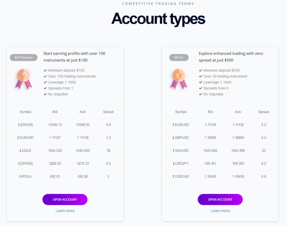The height and width of the screenshot is (226, 287).
Task: Click the Symbol column header in M.Pro table
Action: [x=181, y=112]
